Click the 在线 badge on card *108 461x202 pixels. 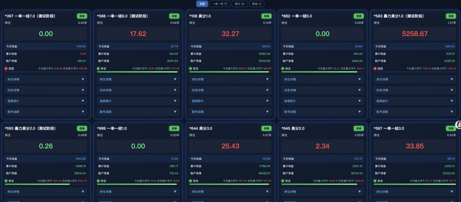[x=267, y=16]
